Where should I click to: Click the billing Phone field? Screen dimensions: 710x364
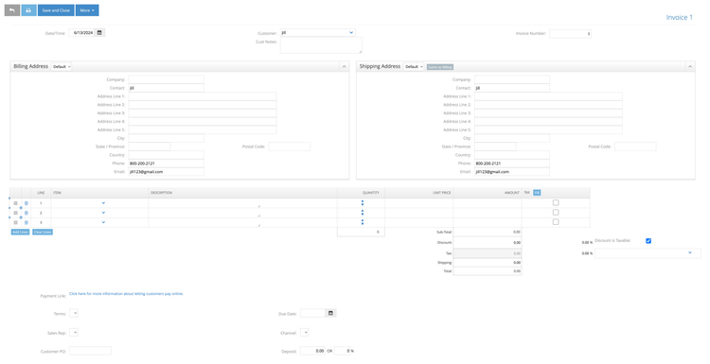pyautogui.click(x=167, y=164)
